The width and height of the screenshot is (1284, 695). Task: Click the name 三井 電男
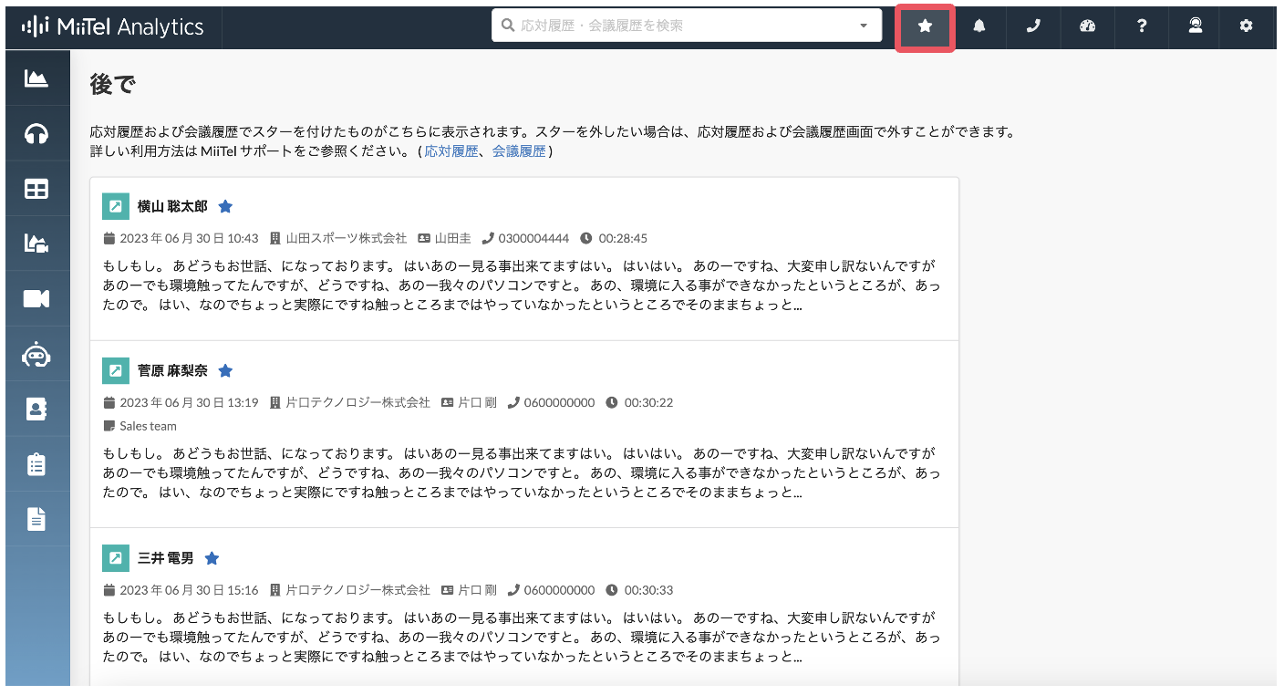click(165, 557)
